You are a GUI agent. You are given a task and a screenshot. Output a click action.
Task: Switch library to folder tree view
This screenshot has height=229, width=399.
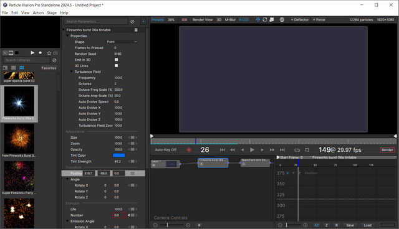5,68
